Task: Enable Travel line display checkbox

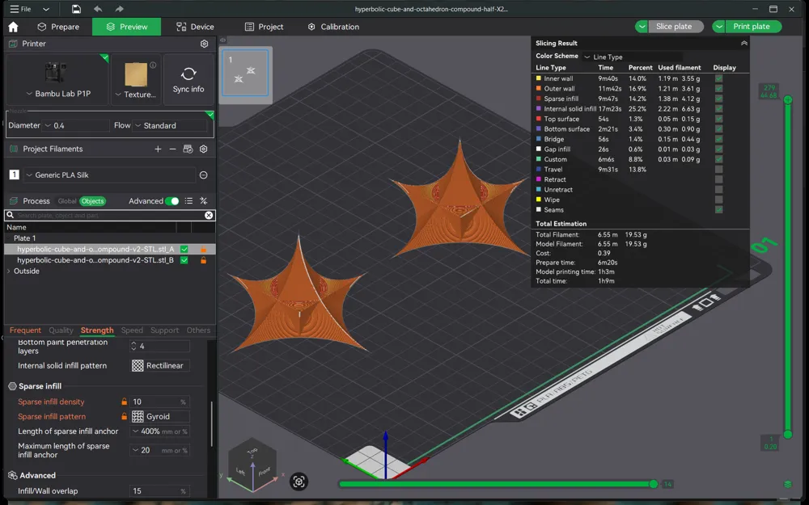Action: click(x=718, y=169)
